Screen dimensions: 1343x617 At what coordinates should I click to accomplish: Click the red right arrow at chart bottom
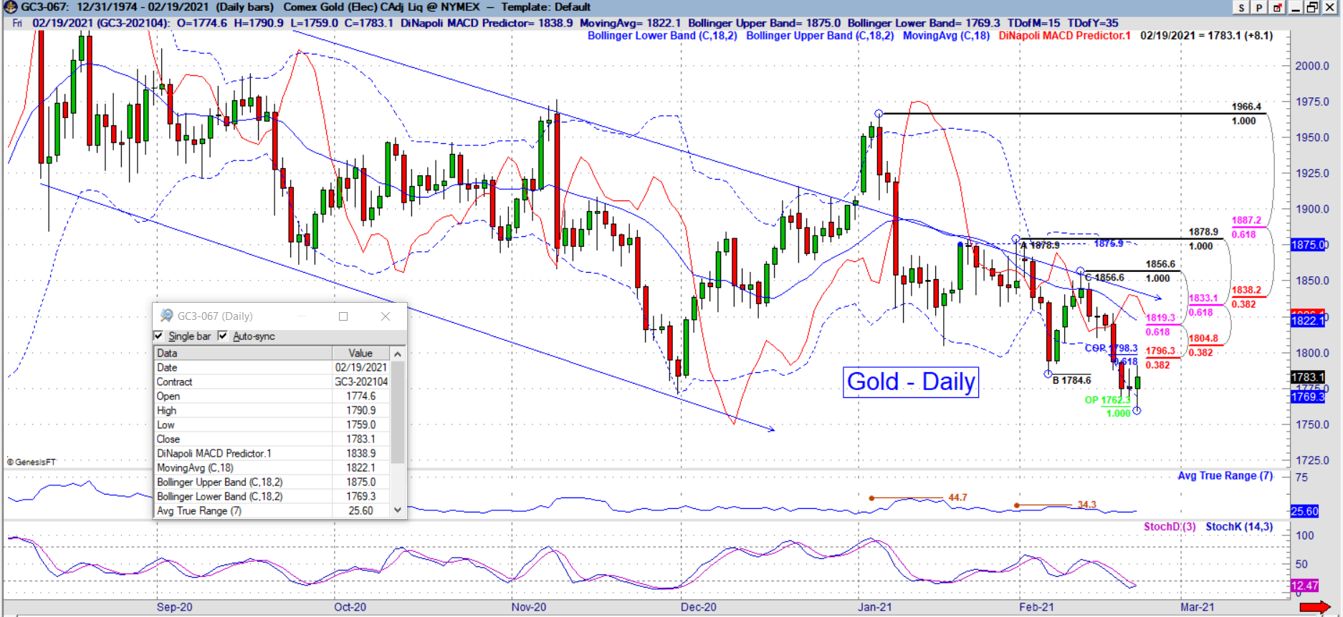point(1315,608)
